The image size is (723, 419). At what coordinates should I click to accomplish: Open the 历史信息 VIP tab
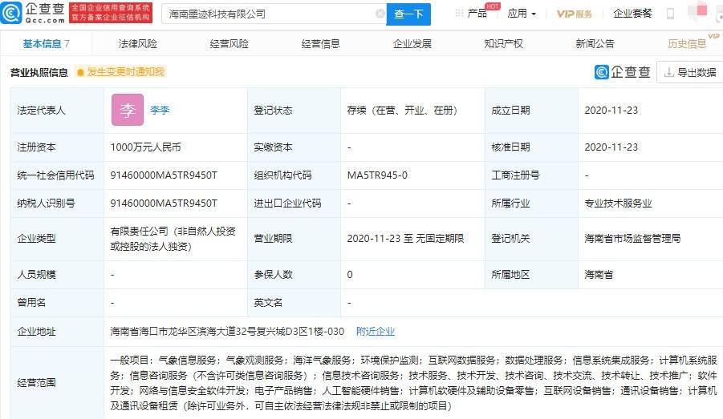click(x=687, y=44)
